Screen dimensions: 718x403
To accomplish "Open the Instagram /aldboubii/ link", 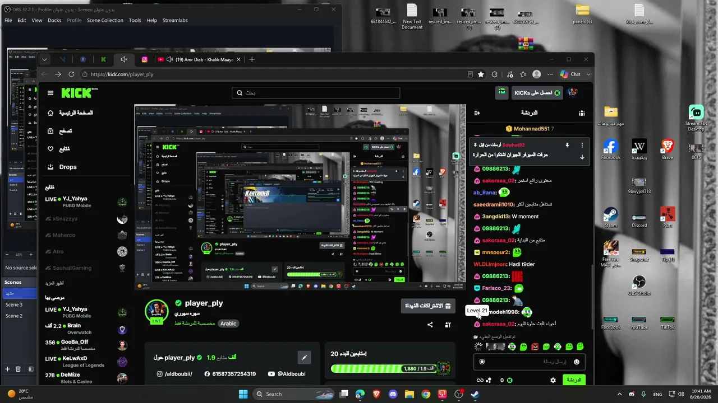I will click(x=174, y=374).
